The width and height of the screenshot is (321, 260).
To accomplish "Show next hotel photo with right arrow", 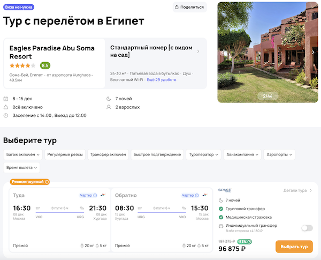I will click(x=313, y=53).
